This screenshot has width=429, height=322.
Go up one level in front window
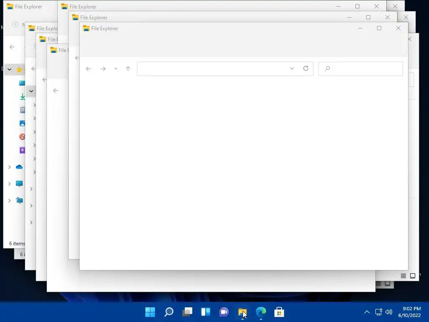click(128, 69)
